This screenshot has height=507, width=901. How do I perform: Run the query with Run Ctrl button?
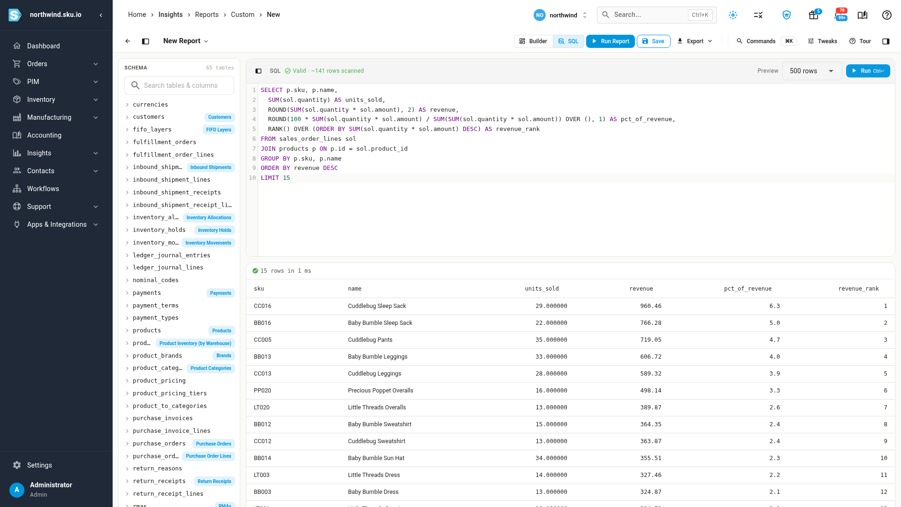(868, 71)
